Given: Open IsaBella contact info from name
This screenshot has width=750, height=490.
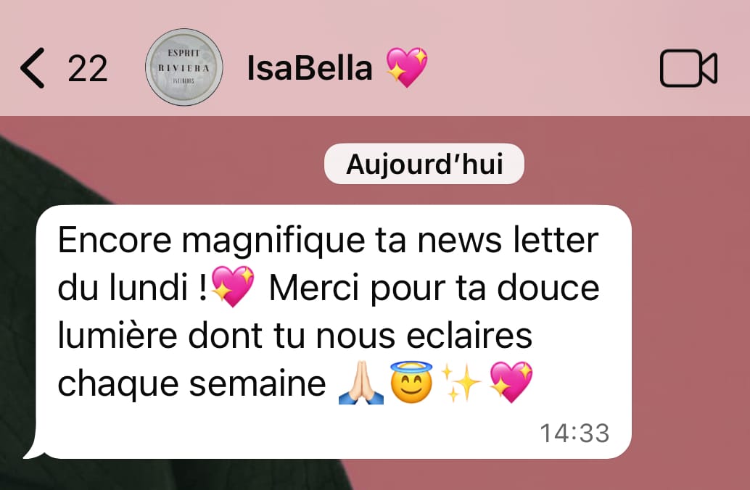Looking at the screenshot, I should (310, 68).
